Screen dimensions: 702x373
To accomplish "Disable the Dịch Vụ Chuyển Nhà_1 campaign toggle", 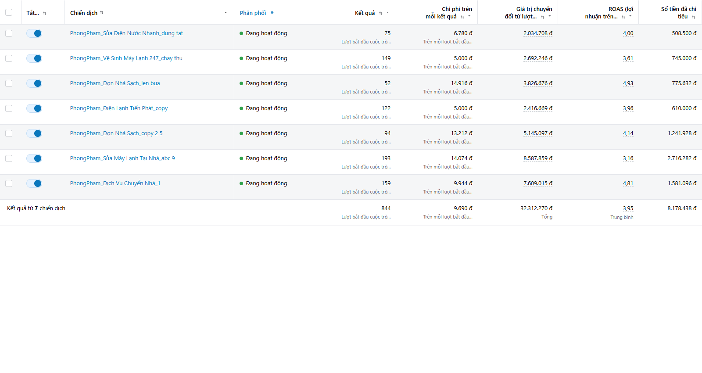I will [x=34, y=183].
